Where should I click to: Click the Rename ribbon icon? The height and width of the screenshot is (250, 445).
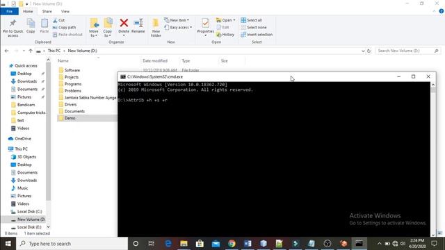(x=138, y=23)
